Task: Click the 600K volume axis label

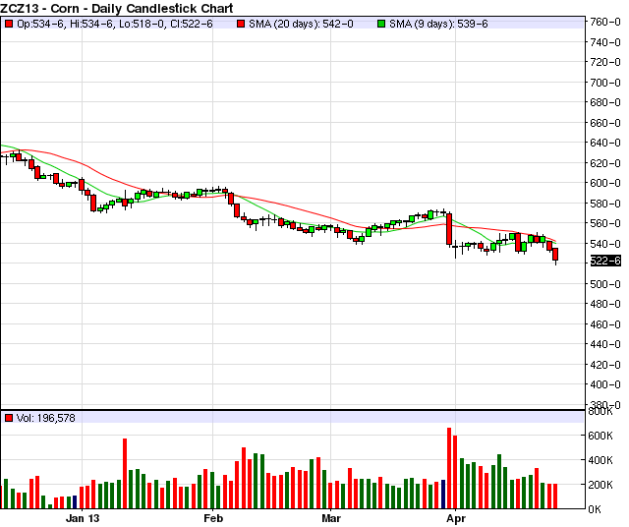Action: point(600,436)
